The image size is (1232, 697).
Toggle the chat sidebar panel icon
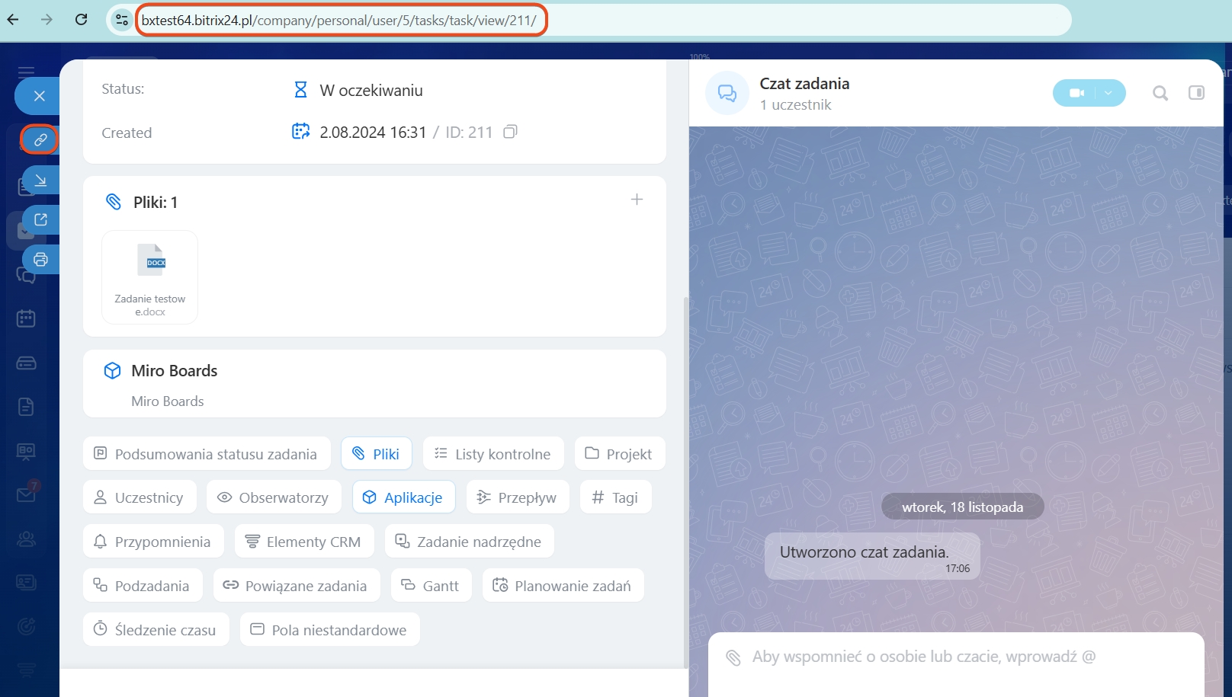[1196, 93]
